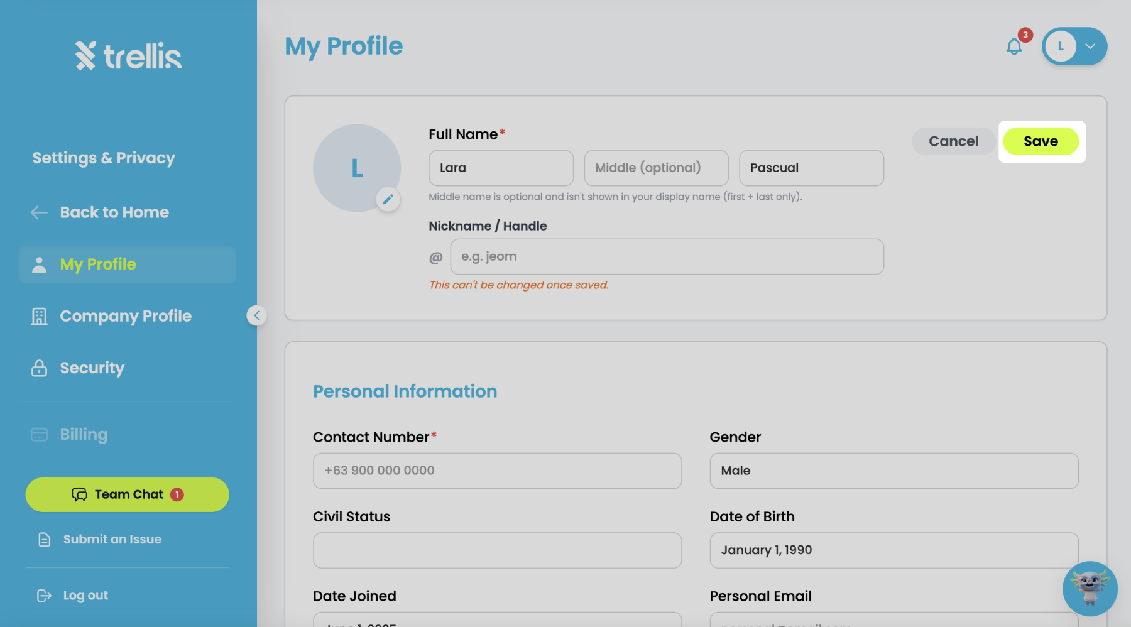Screen dimensions: 1131x627
Task: Click the Personal Information heading
Action: 405,391
